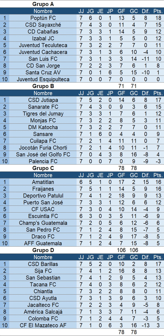Select the Grupo C heading
This screenshot has width=164, height=336.
tap(43, 168)
